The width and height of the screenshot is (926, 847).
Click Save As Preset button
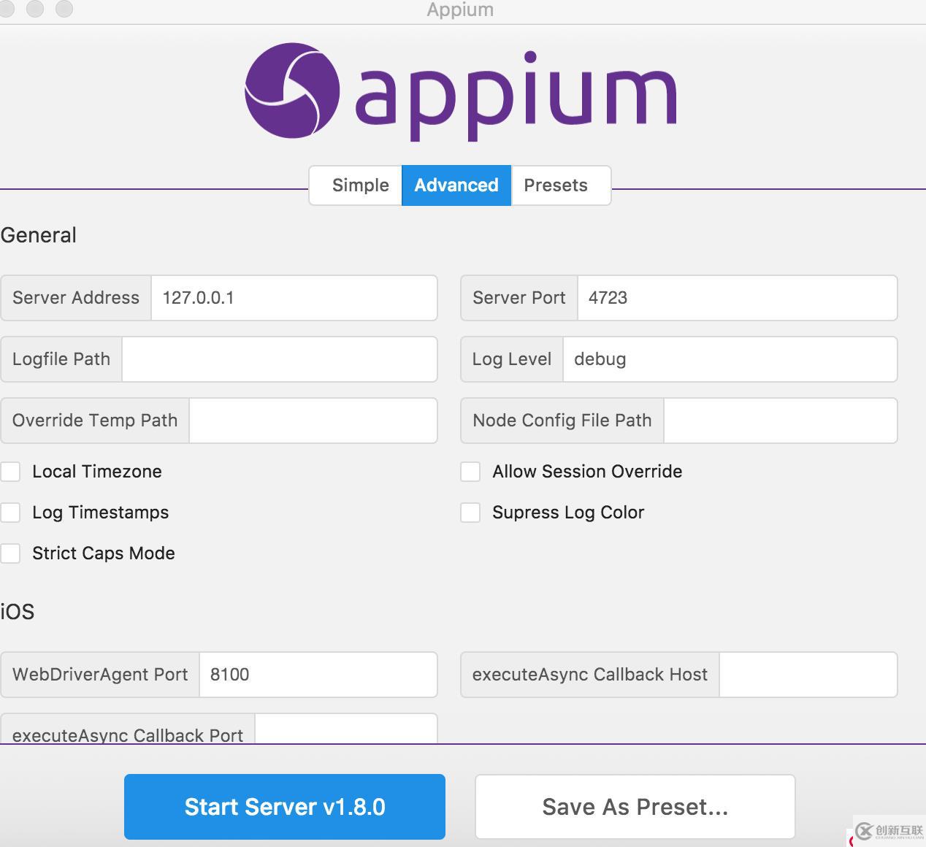[635, 807]
